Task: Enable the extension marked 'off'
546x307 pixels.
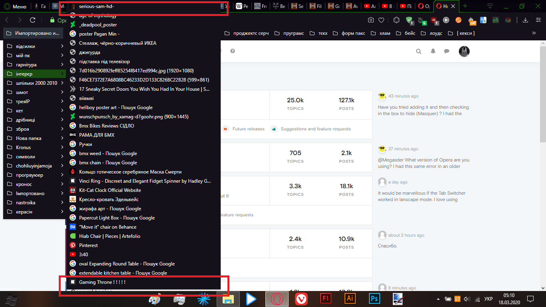Action: pyautogui.click(x=471, y=20)
